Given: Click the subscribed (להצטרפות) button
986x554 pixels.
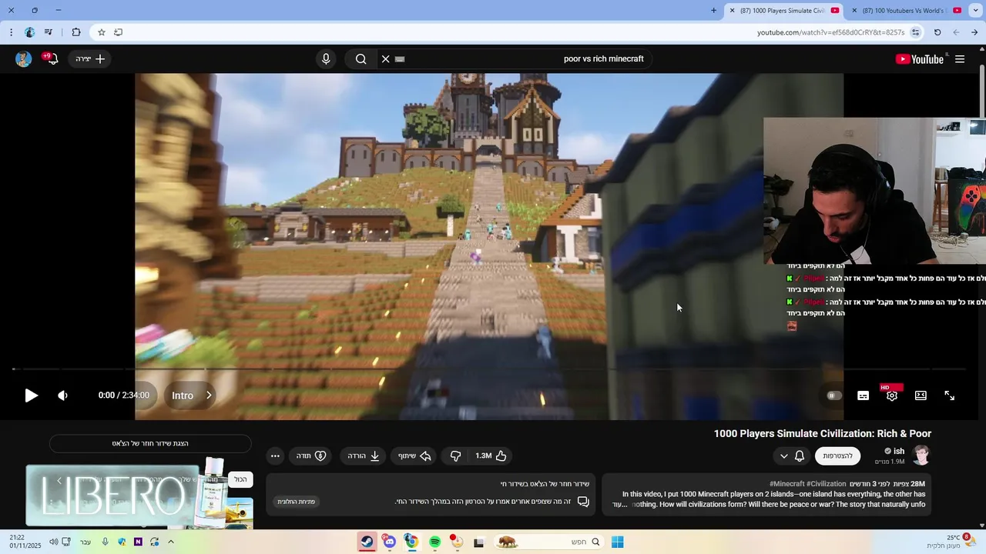Looking at the screenshot, I should pos(837,456).
